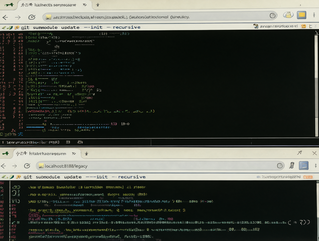Go forward in the top browser window
The width and height of the screenshot is (319, 241).
(18, 17)
